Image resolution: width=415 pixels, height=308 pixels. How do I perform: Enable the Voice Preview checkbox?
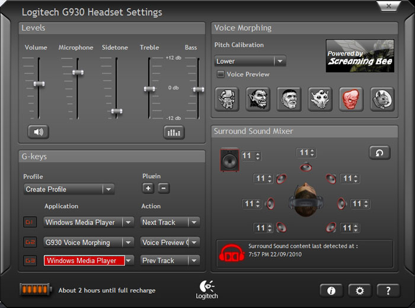coord(220,74)
